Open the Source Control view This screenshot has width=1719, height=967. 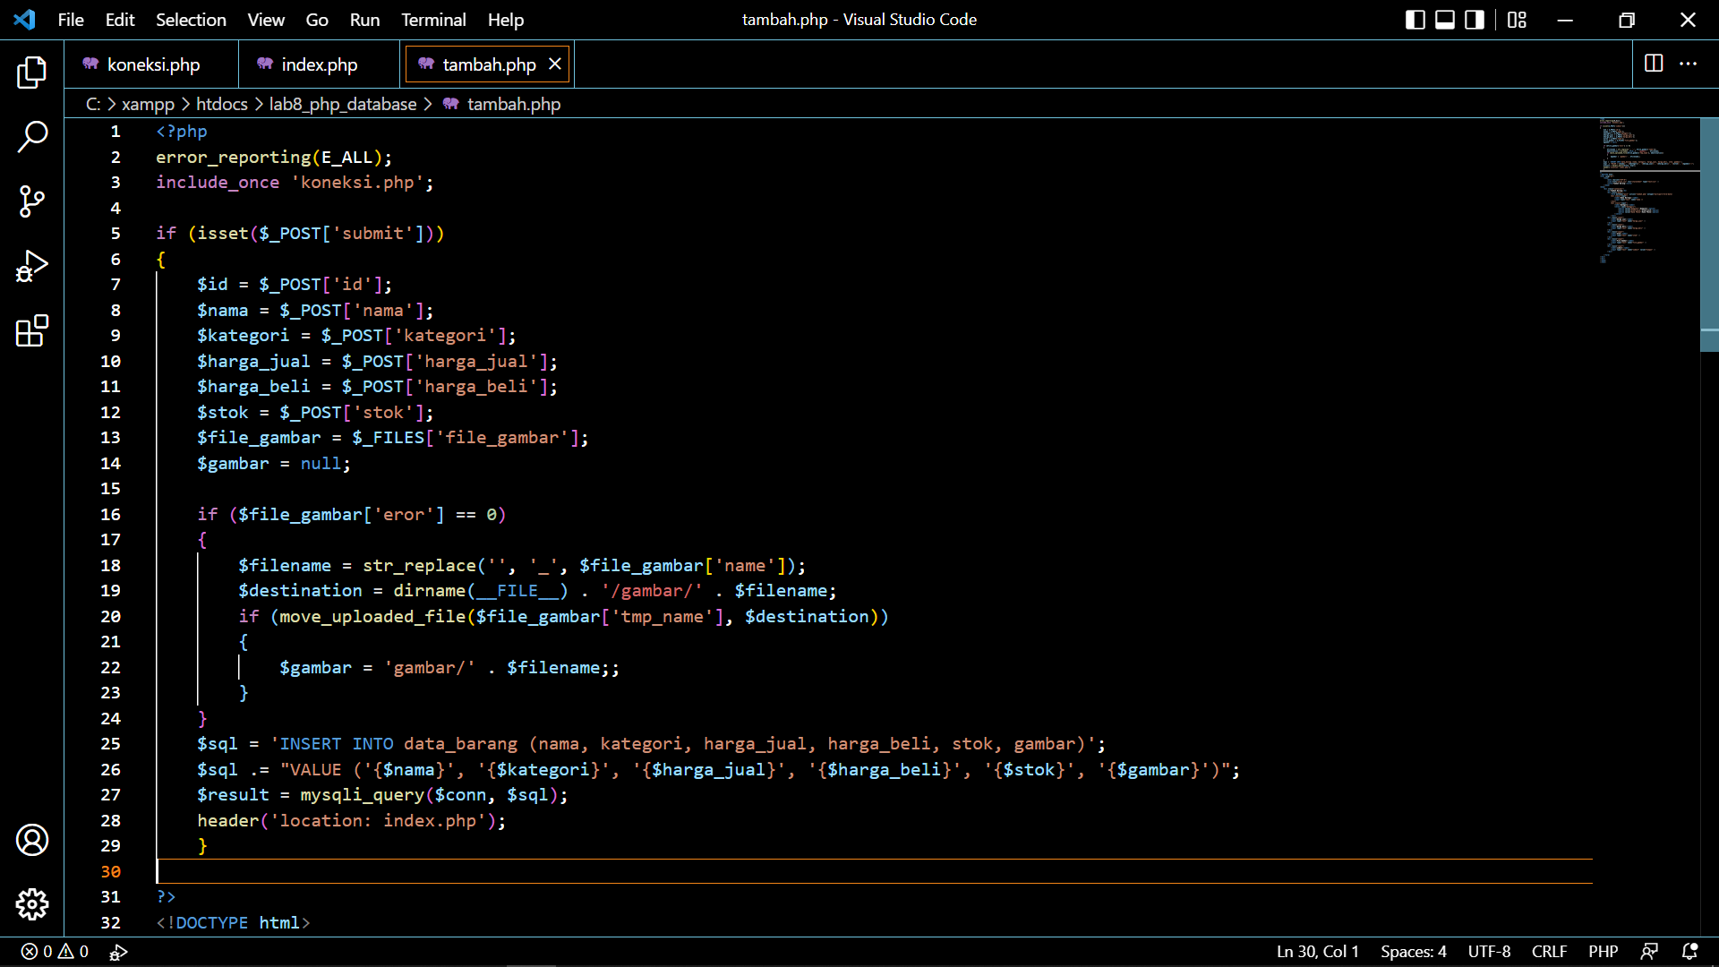coord(32,201)
